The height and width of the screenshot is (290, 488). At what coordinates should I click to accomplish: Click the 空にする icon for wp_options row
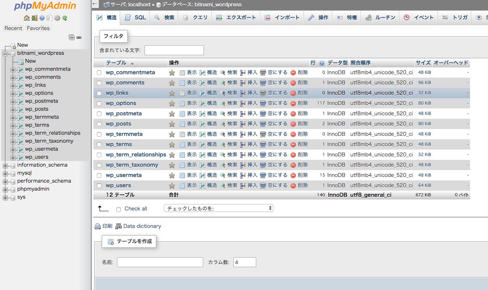click(x=263, y=104)
